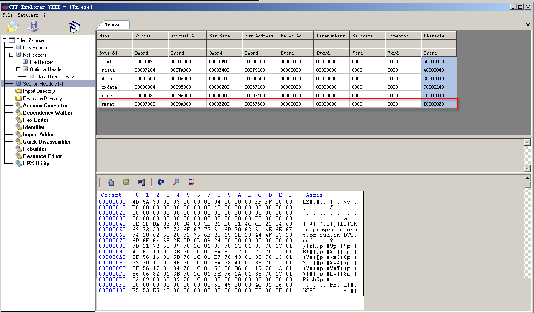Click the Reloc Ad... column header
This screenshot has width=534, height=313.
296,36
